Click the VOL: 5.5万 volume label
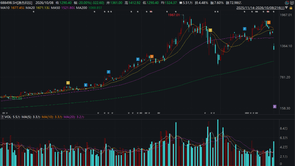This screenshot has height=166, width=295. pos(12,117)
